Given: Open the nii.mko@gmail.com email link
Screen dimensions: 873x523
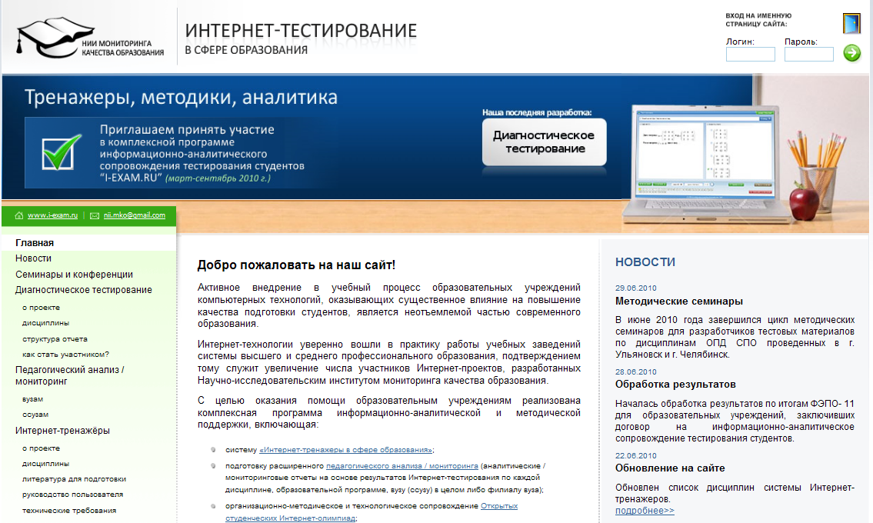Looking at the screenshot, I should 135,216.
